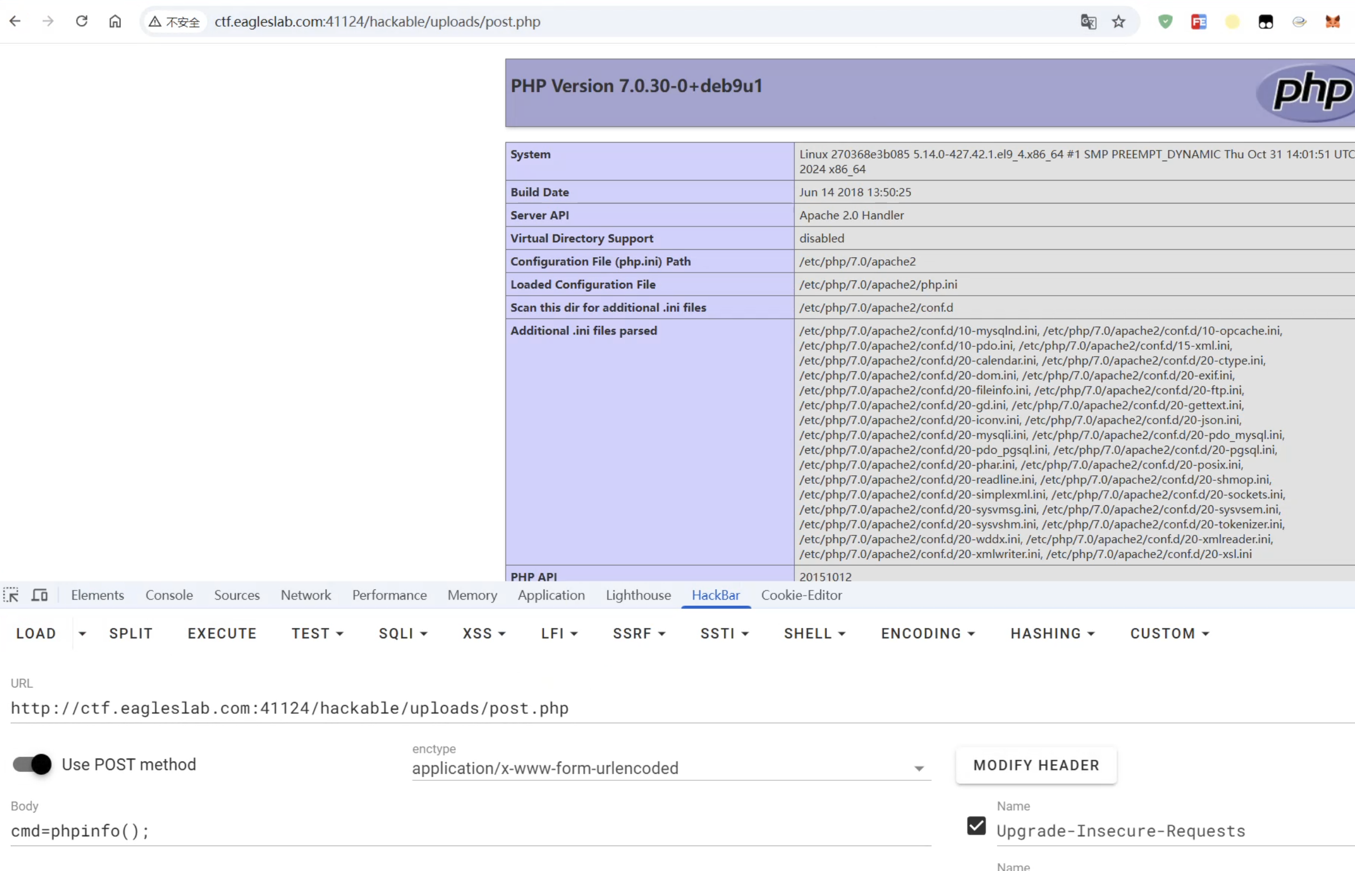Bookmark page with star icon
Image resolution: width=1355 pixels, height=871 pixels.
pos(1118,22)
